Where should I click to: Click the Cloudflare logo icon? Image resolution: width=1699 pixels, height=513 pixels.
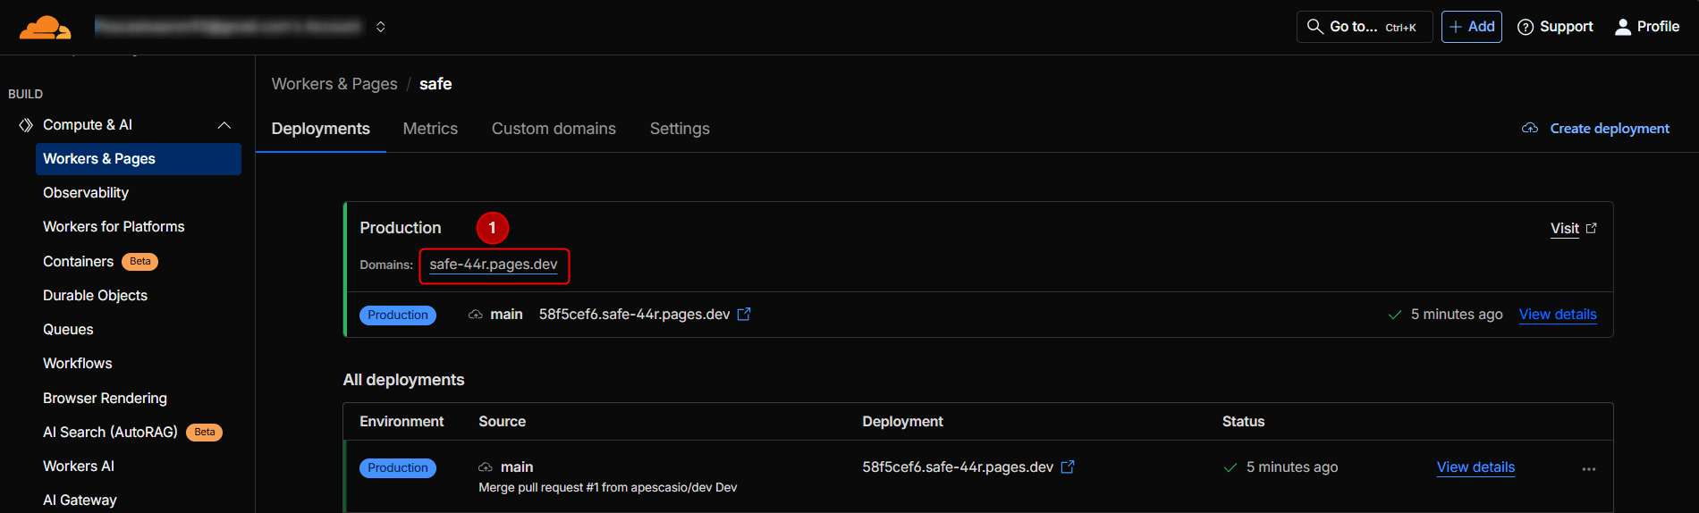pyautogui.click(x=45, y=28)
